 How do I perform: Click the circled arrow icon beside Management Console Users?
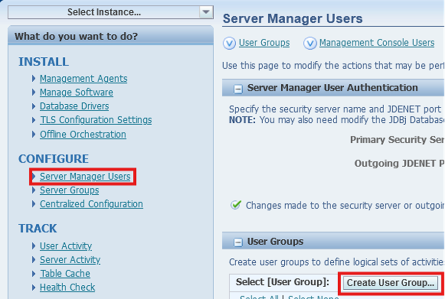click(x=310, y=43)
